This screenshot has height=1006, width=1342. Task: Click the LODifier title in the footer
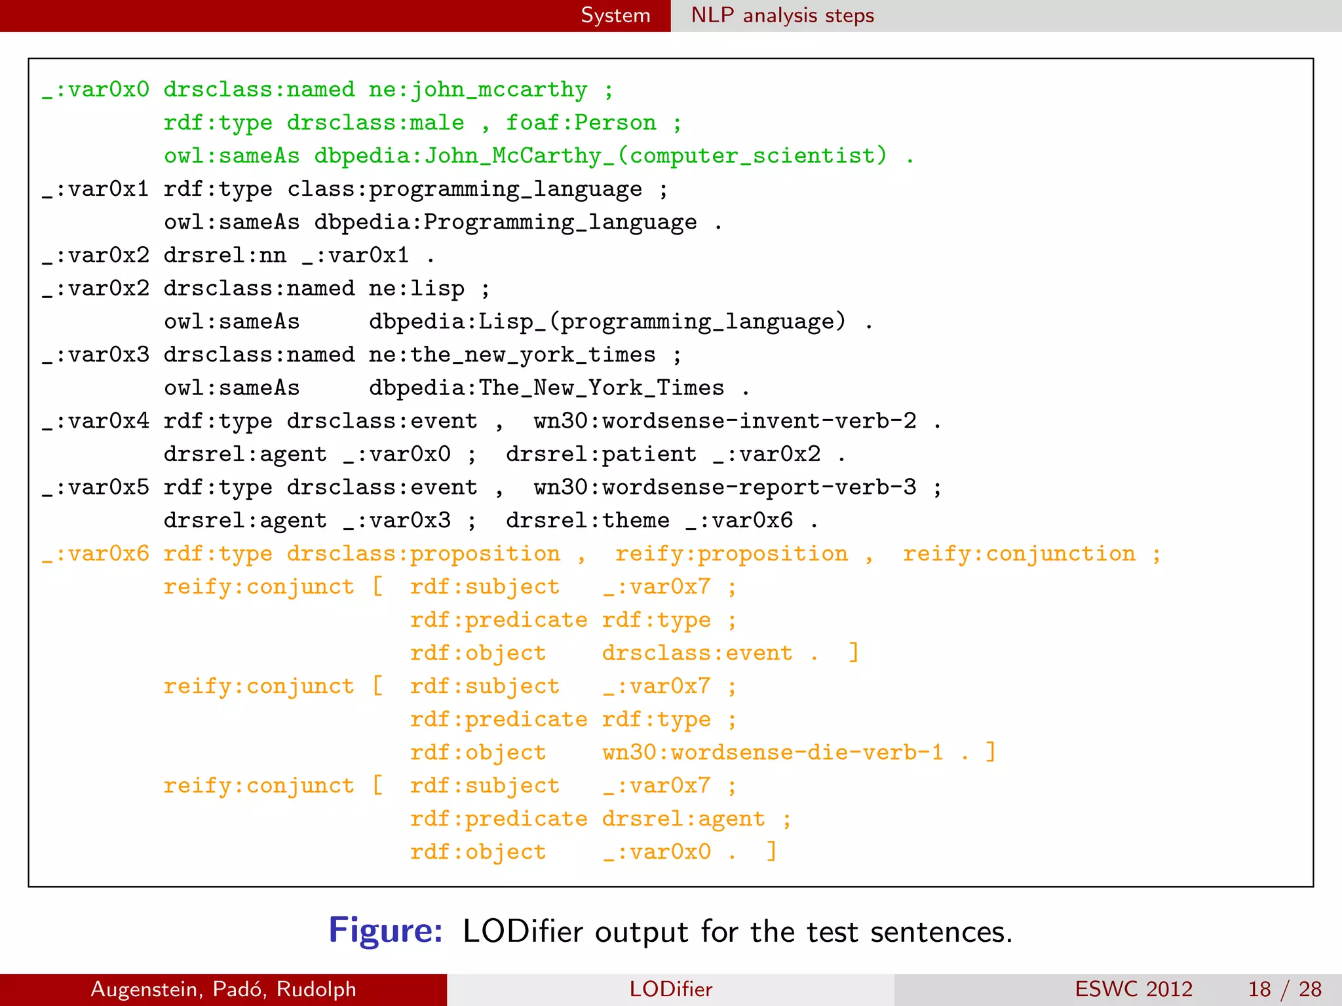[x=670, y=989]
